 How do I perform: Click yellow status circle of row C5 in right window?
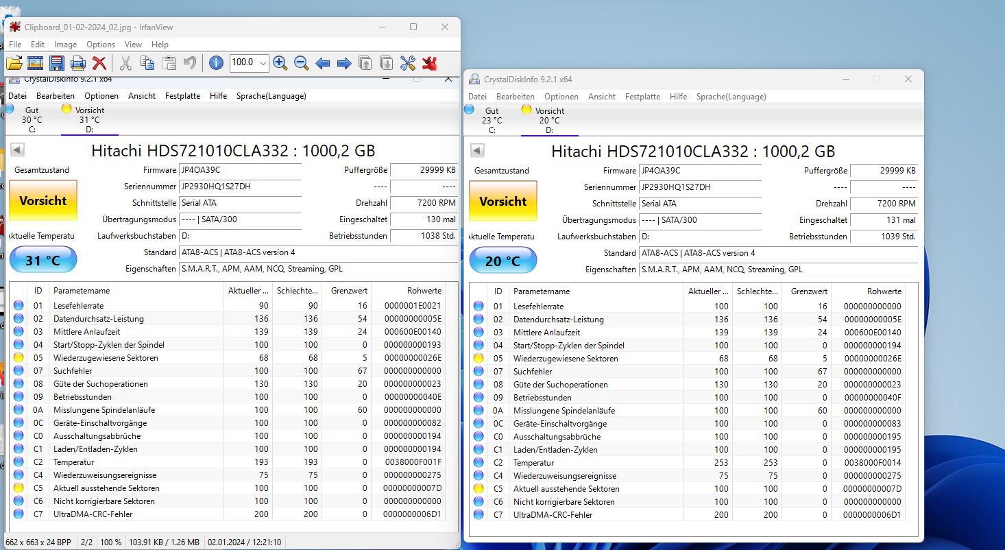click(479, 489)
